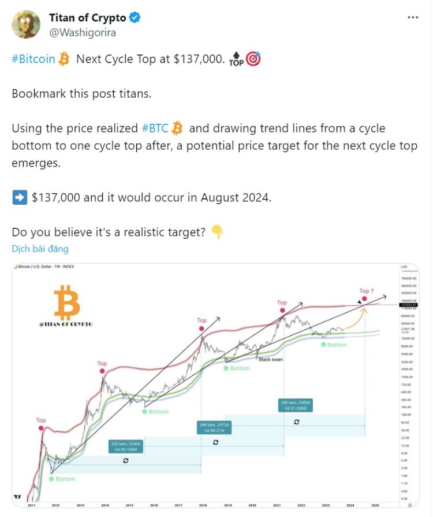Open the #BTC hashtag
The image size is (433, 517).
pos(155,128)
